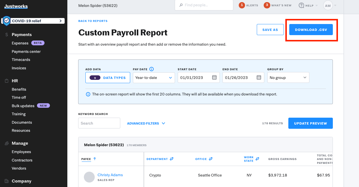
Task: Open the COVID-19 relief chevron arrow
Action: [x=60, y=21]
